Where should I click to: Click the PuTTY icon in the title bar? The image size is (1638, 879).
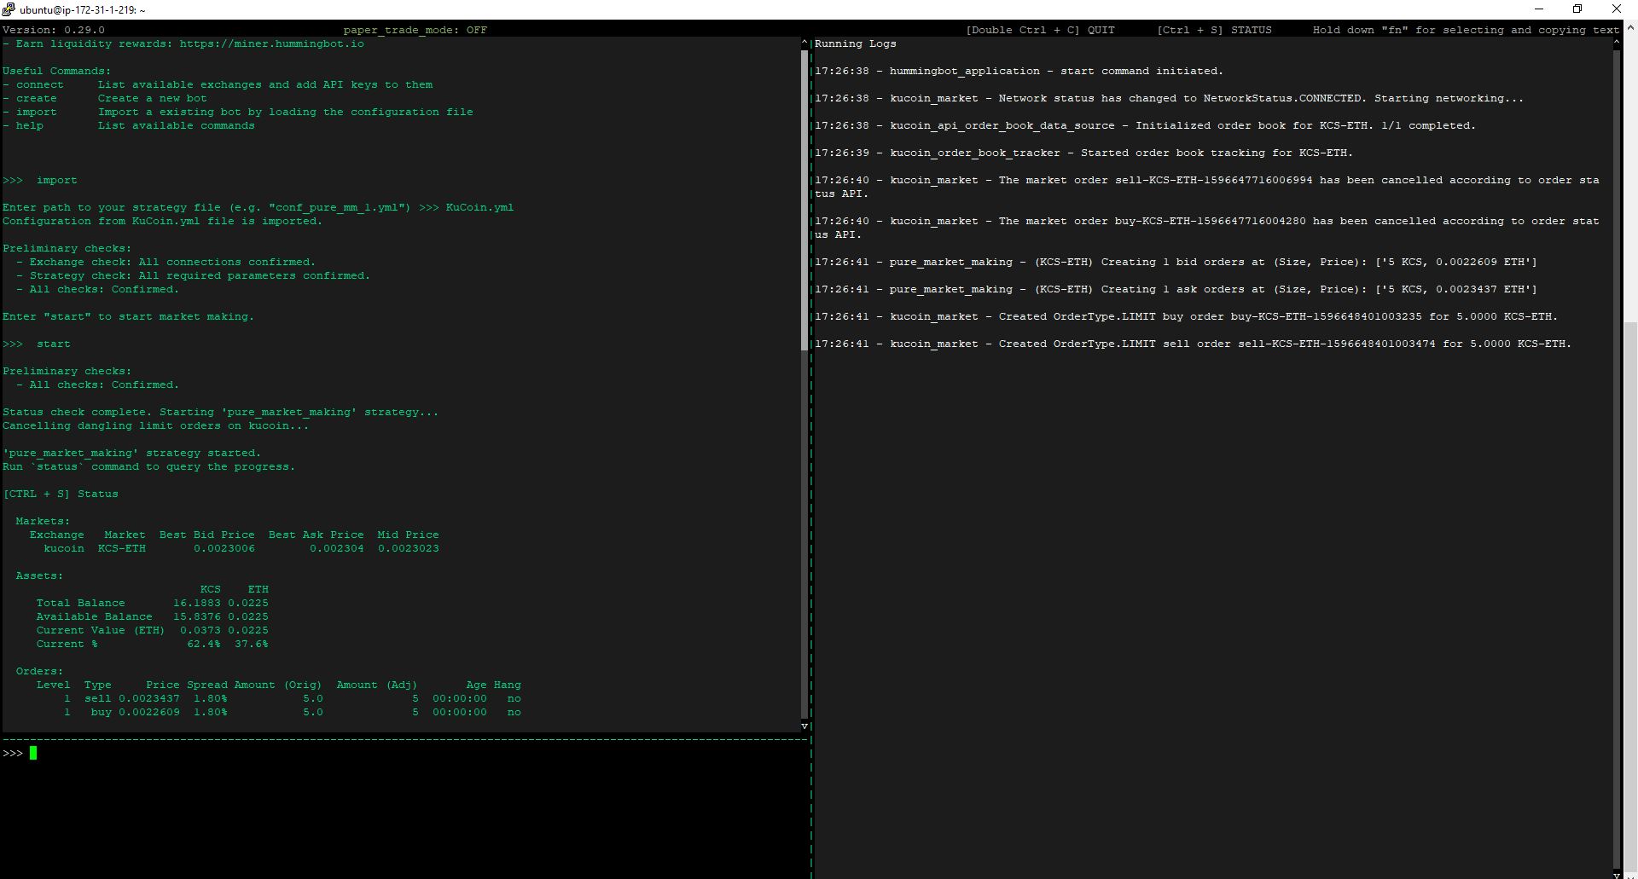pyautogui.click(x=9, y=9)
